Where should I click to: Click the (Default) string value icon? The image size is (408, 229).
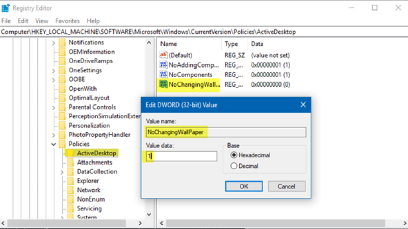click(x=164, y=55)
